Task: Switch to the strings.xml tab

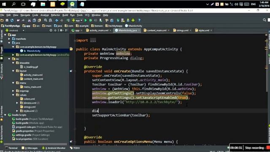Action: pos(182,30)
